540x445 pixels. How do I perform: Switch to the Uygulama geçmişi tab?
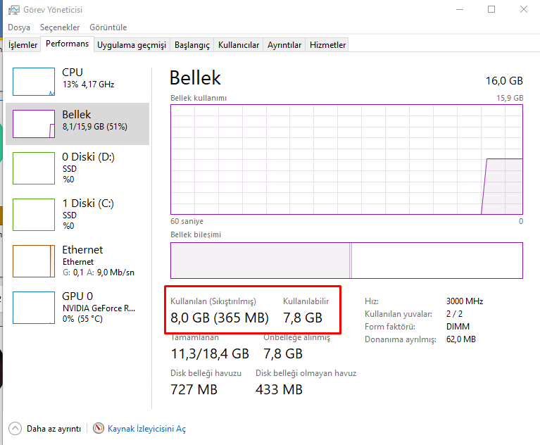pos(132,45)
